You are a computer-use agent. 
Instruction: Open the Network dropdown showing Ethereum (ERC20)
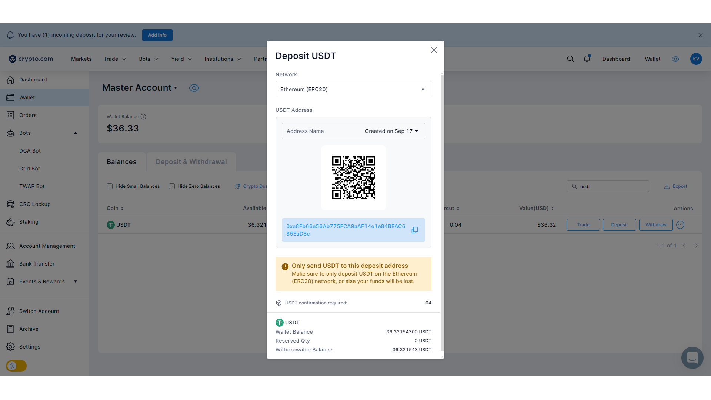pyautogui.click(x=353, y=89)
